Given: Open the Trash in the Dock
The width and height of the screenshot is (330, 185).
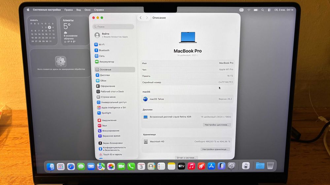Looking at the screenshot, I should (x=271, y=166).
